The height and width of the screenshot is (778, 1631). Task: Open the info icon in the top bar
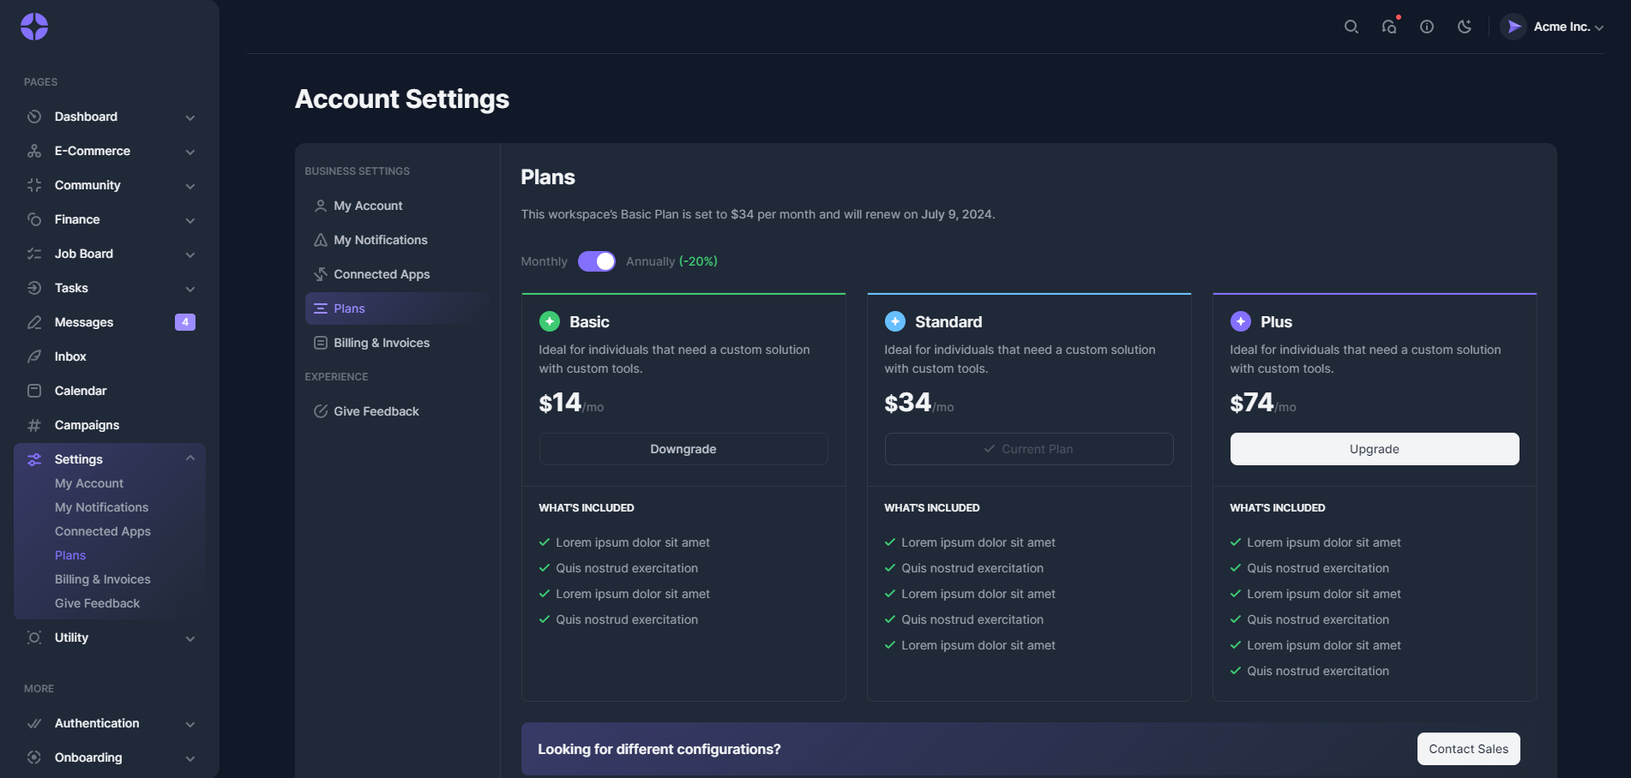(x=1426, y=27)
